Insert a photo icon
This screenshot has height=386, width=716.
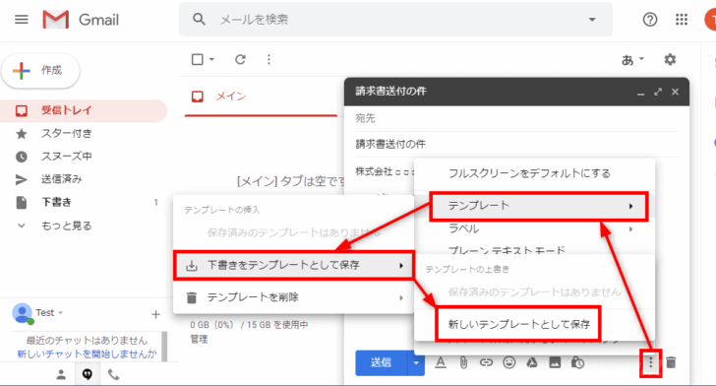click(x=555, y=362)
